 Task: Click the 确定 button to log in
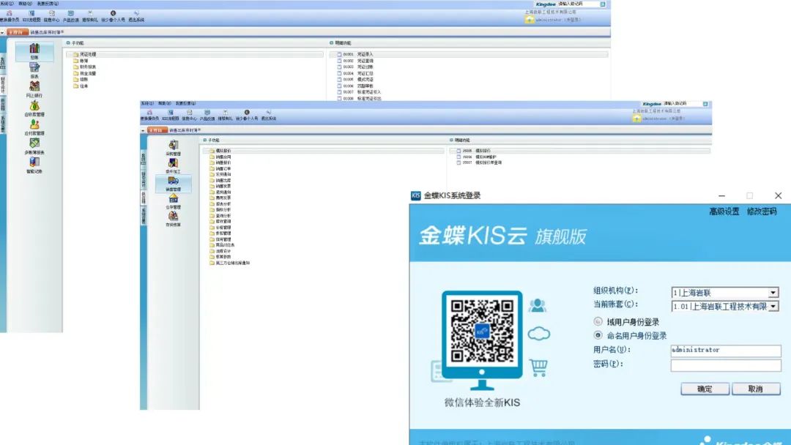click(x=705, y=389)
